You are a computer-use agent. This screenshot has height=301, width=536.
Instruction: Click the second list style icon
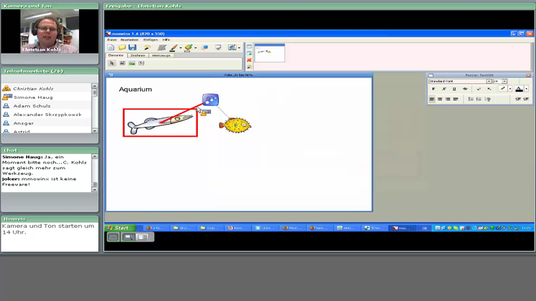(x=479, y=99)
